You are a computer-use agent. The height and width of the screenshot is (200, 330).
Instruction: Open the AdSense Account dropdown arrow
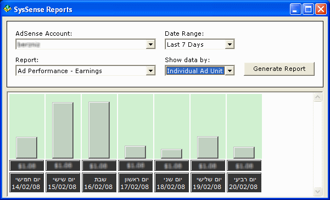[150, 44]
